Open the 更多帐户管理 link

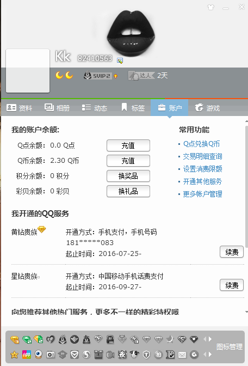202,194
